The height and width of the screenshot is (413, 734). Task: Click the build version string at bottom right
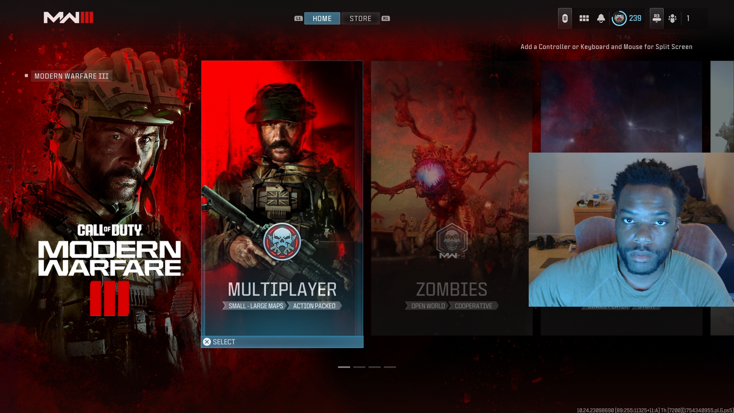(x=654, y=410)
